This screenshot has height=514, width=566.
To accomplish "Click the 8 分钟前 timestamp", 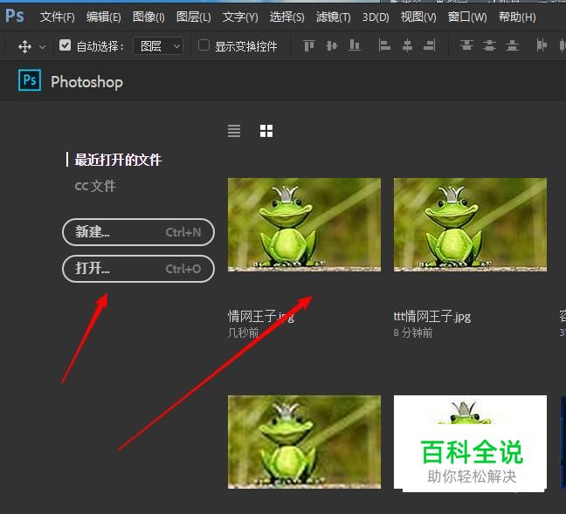I will [413, 332].
